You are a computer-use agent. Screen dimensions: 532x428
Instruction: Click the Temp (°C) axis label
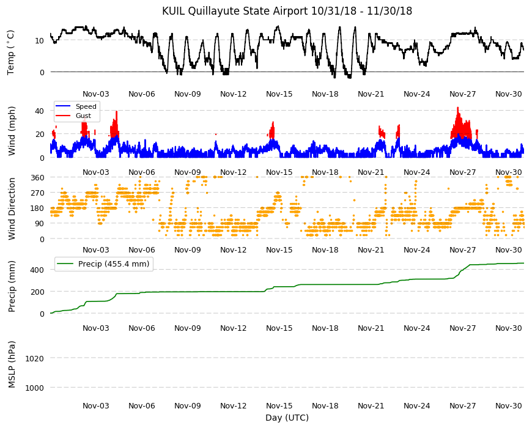pos(11,52)
